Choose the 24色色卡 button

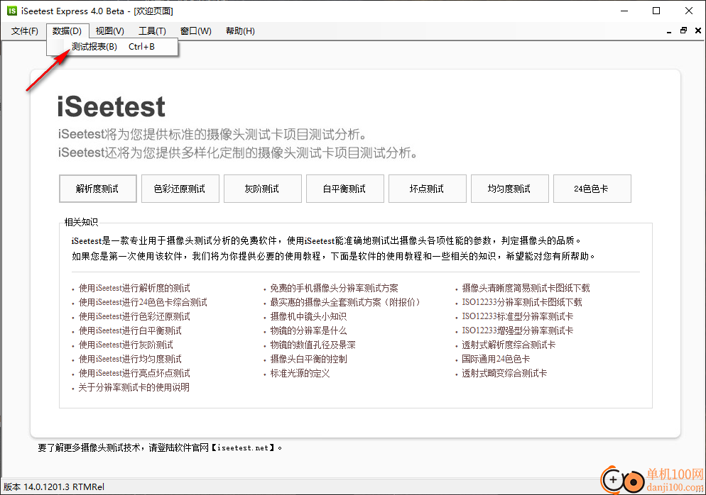592,189
